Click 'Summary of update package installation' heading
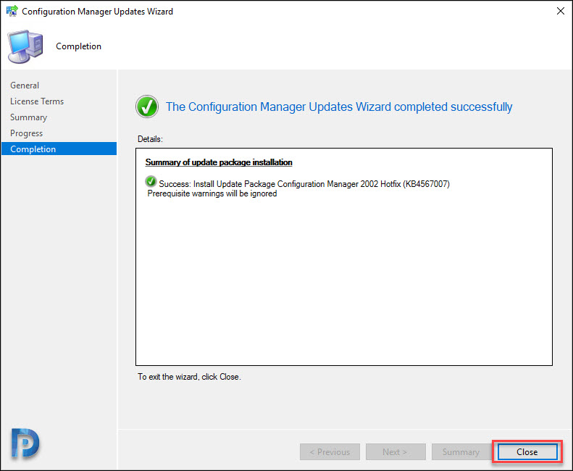This screenshot has height=471, width=573. [x=219, y=162]
